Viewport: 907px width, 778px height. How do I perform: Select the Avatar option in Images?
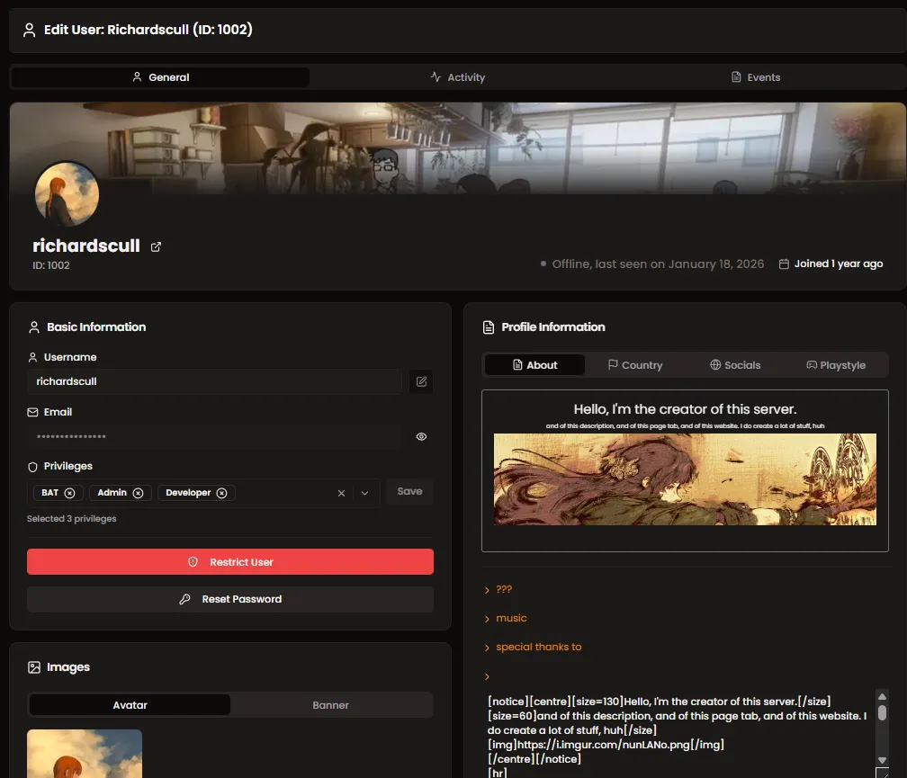coord(130,705)
